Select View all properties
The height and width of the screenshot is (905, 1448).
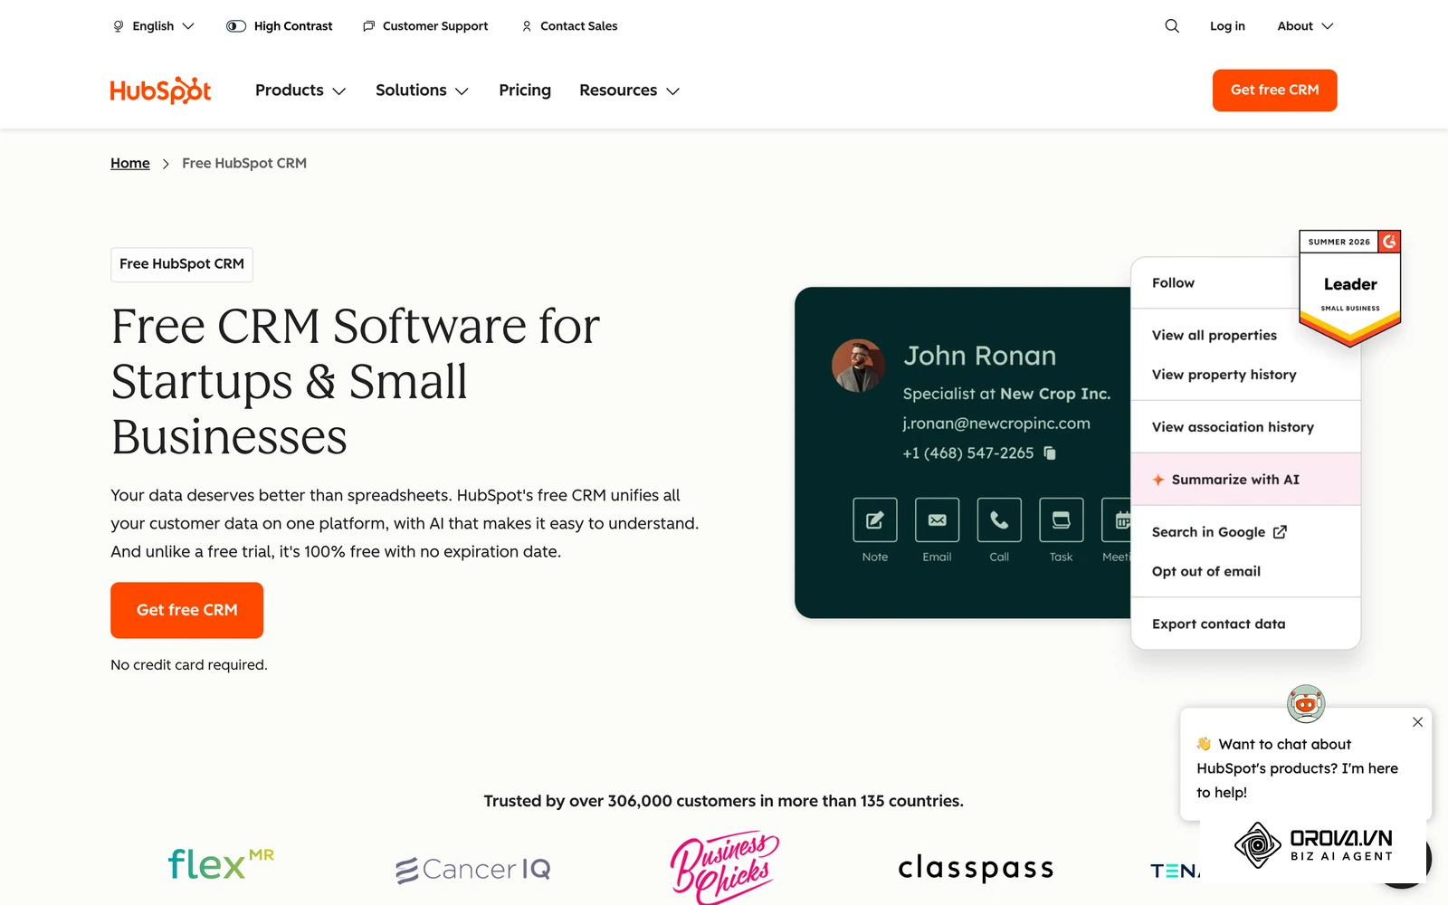pos(1215,335)
